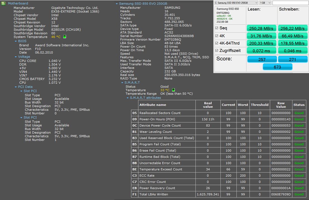
Task: Collapse the BIOS section
Action: click(x=16, y=41)
